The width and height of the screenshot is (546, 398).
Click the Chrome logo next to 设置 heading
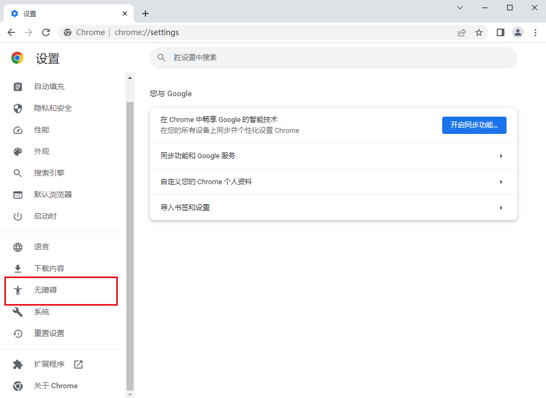click(x=17, y=58)
